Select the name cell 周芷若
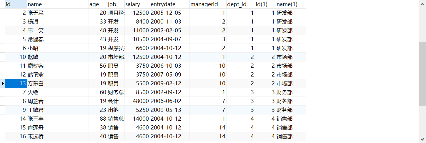This screenshot has height=143, width=426. coord(58,101)
